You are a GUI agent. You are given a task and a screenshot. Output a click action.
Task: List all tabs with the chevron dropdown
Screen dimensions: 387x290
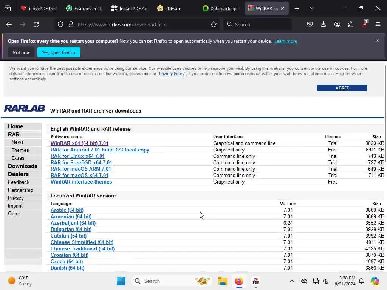point(312,9)
